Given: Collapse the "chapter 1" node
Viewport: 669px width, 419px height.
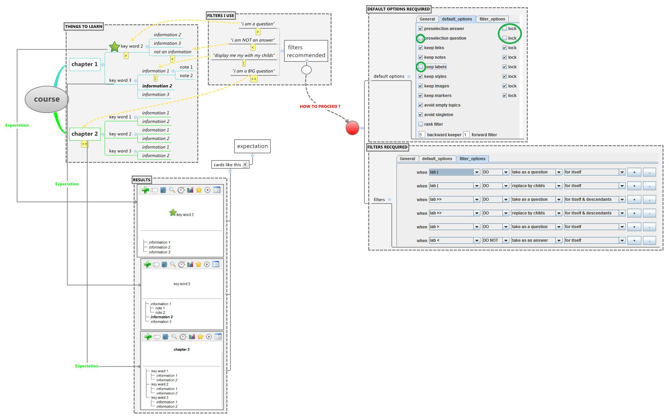Looking at the screenshot, I should [103, 65].
